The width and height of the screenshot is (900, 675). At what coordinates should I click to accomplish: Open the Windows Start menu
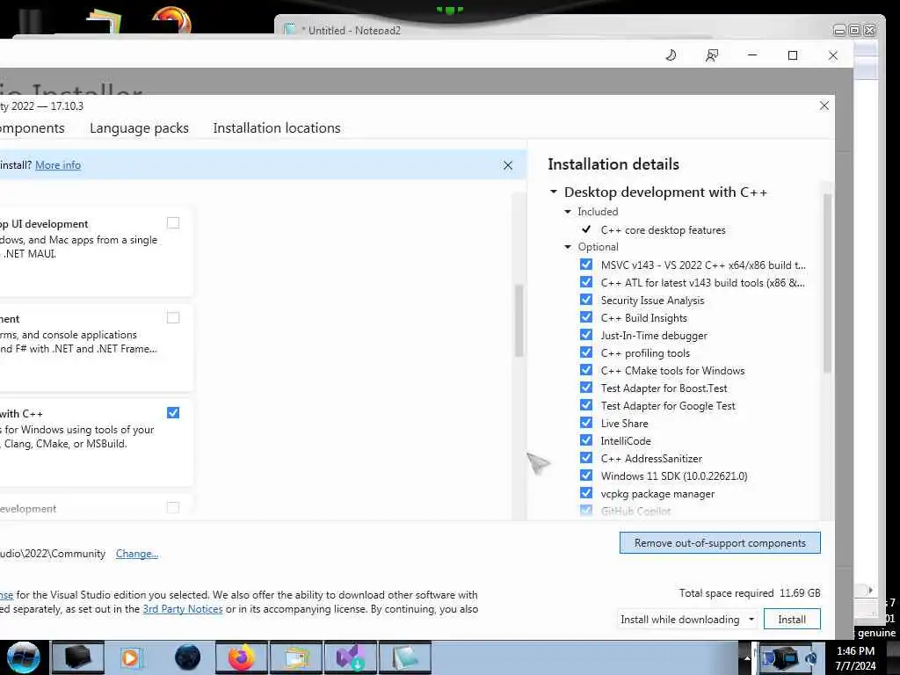click(24, 657)
